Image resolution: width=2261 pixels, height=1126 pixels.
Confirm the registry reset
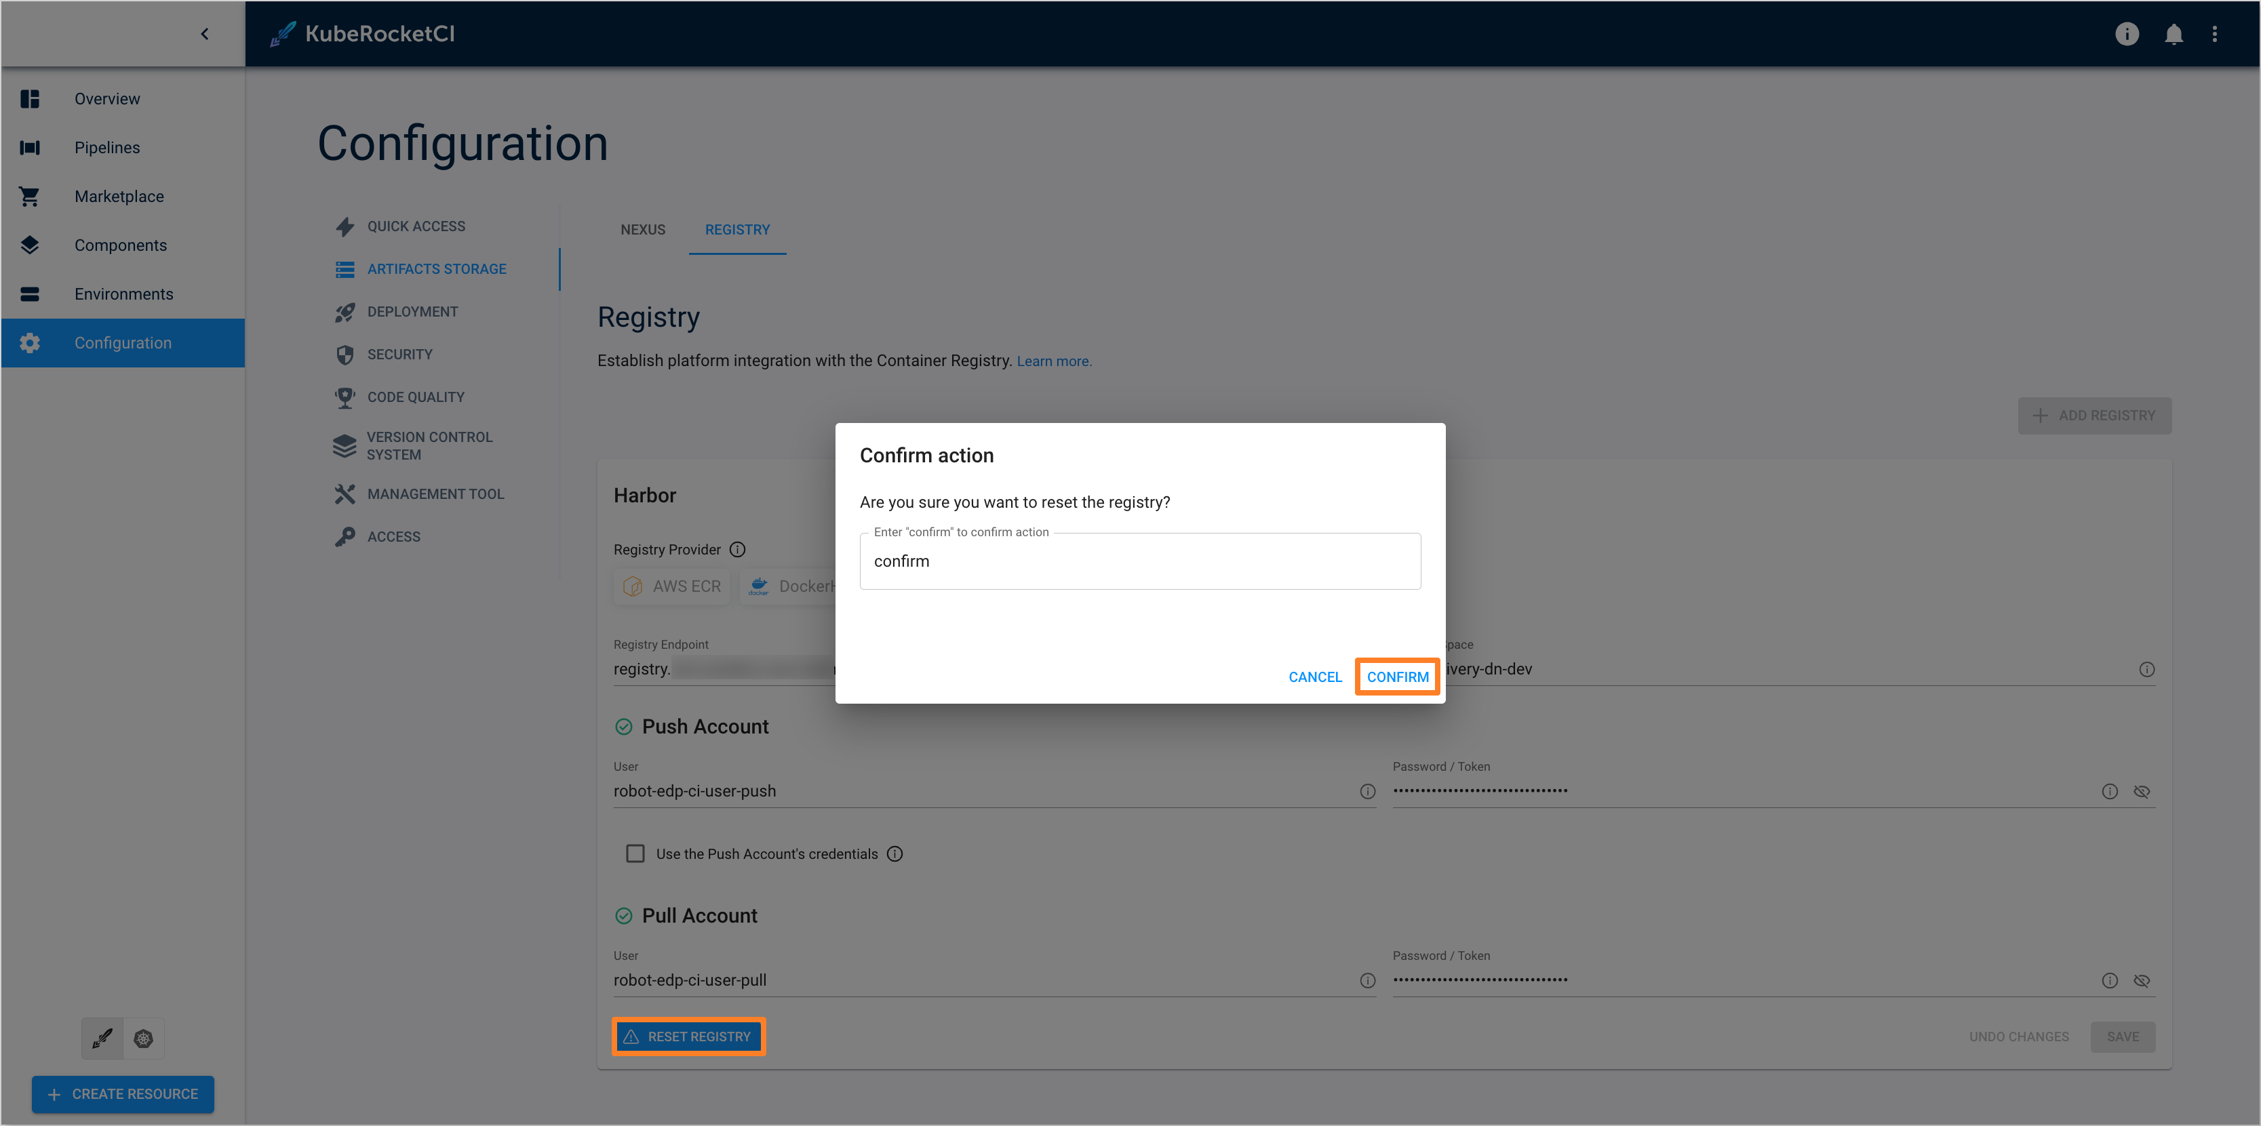click(1397, 677)
